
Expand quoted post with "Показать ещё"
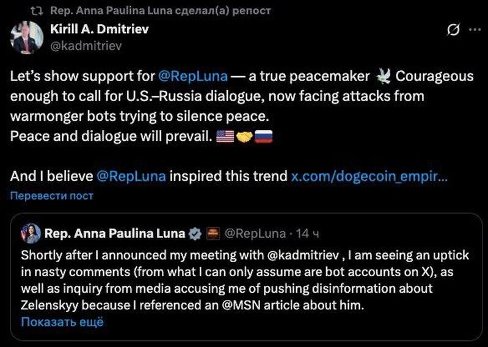62,322
